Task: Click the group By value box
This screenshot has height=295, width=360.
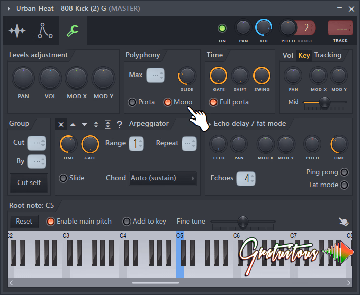Action: pos(37,161)
